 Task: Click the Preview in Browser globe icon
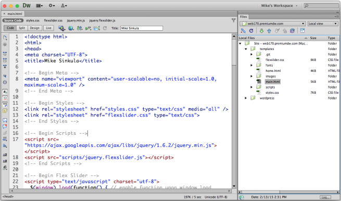coord(71,28)
